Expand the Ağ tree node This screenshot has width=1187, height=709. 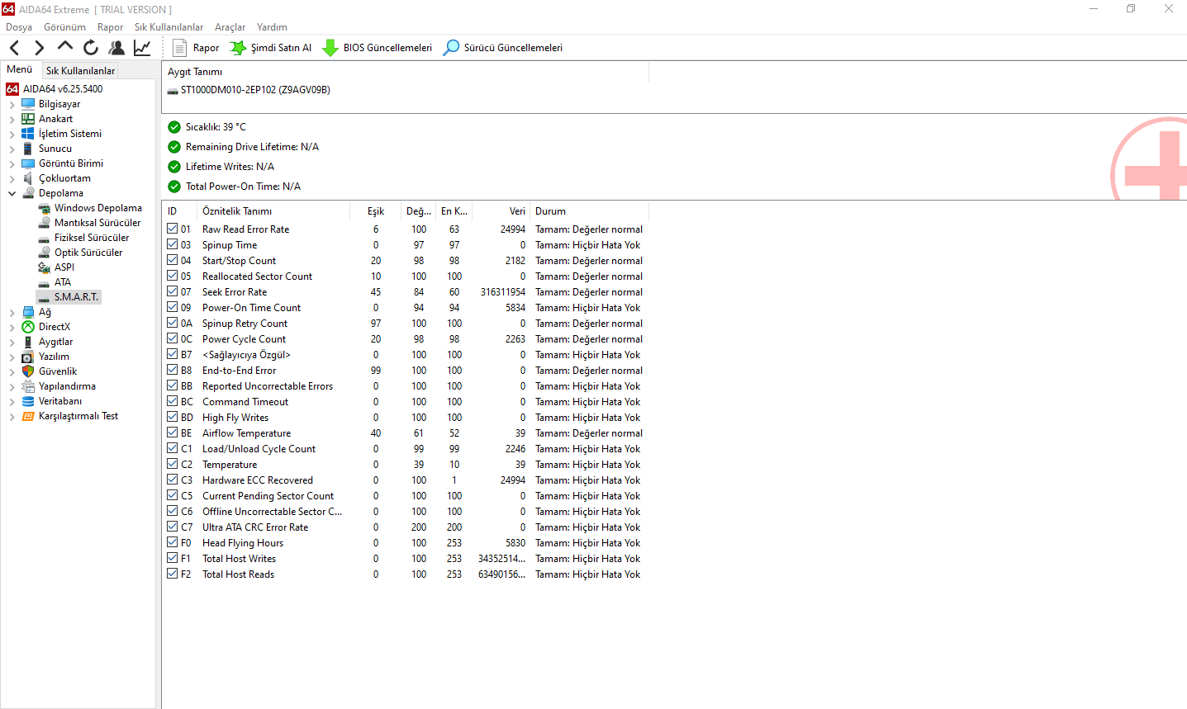point(12,312)
